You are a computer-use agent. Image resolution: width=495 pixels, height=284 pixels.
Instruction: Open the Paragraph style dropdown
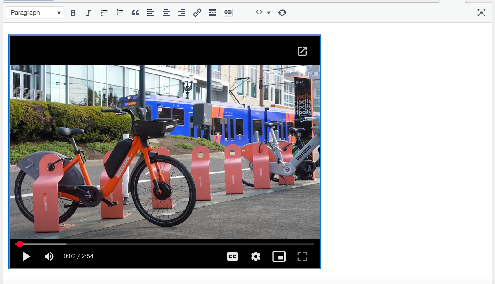tap(35, 13)
